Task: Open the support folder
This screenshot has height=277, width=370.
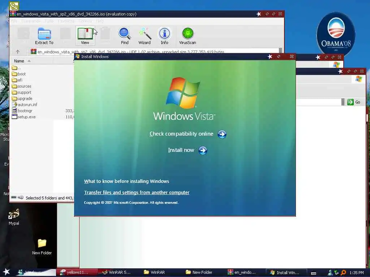Action: [x=21, y=92]
